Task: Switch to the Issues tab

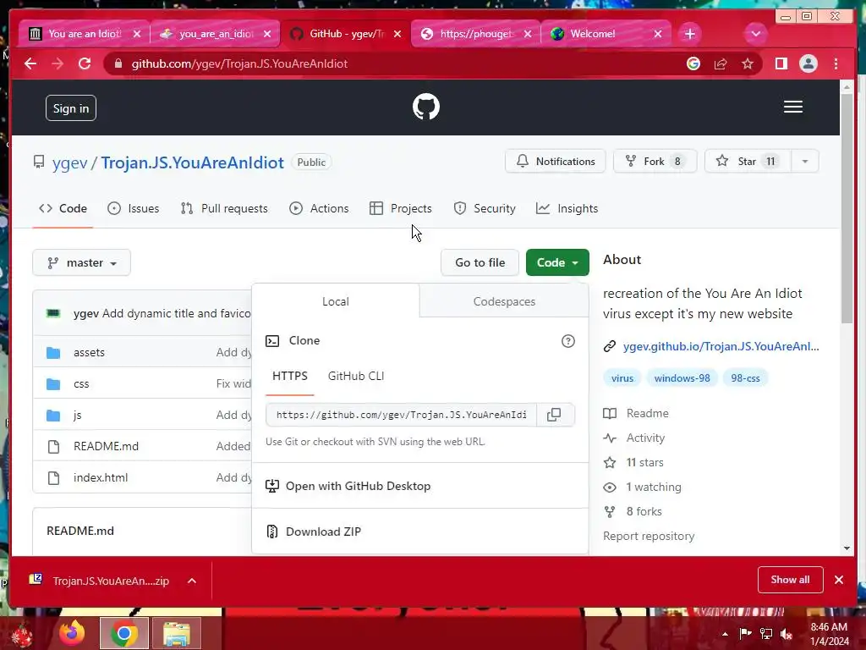Action: click(133, 208)
